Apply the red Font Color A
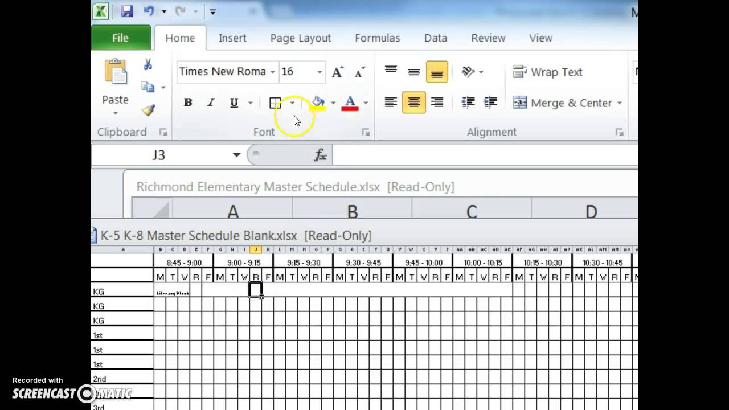Viewport: 729px width, 410px height. click(350, 103)
